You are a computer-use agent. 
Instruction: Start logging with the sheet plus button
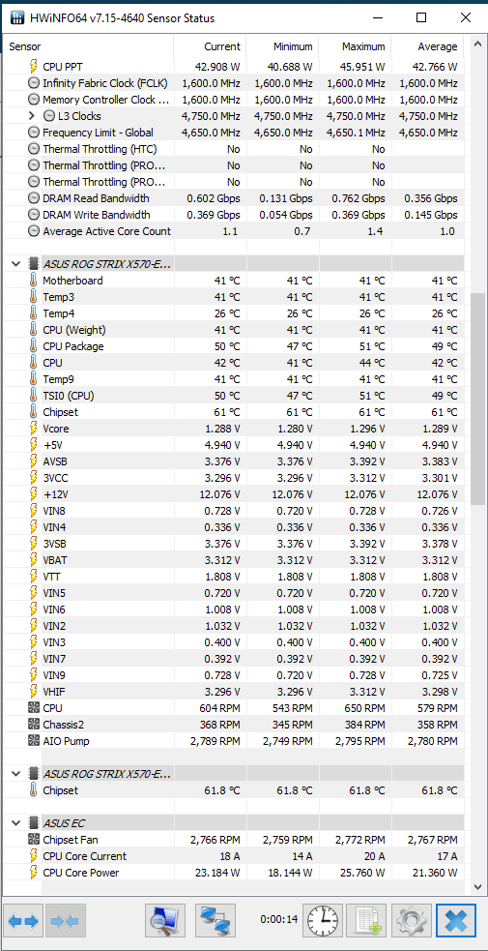point(367,920)
